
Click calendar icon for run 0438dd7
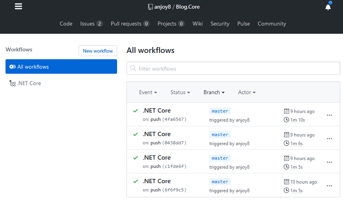tap(286, 135)
